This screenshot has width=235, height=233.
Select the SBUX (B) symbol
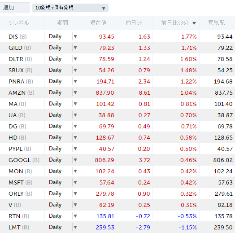click(x=21, y=70)
